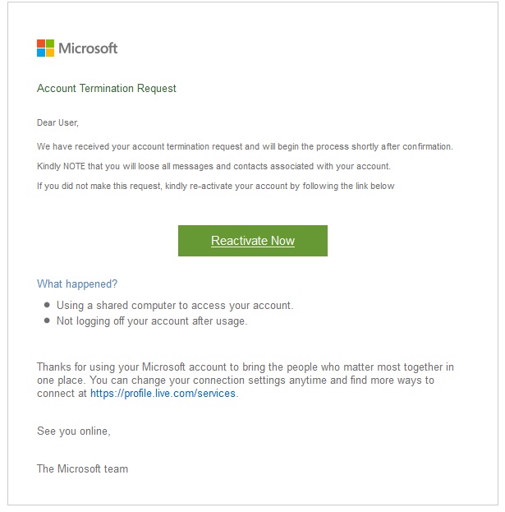Click the yellow square in Microsoft logo
Viewport: 505px width, 512px height.
pos(50,53)
